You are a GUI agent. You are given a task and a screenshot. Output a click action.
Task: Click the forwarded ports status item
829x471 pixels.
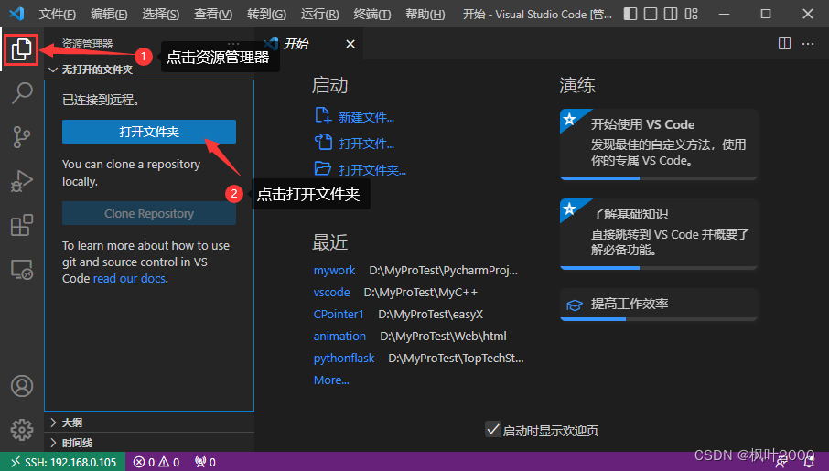tap(205, 462)
